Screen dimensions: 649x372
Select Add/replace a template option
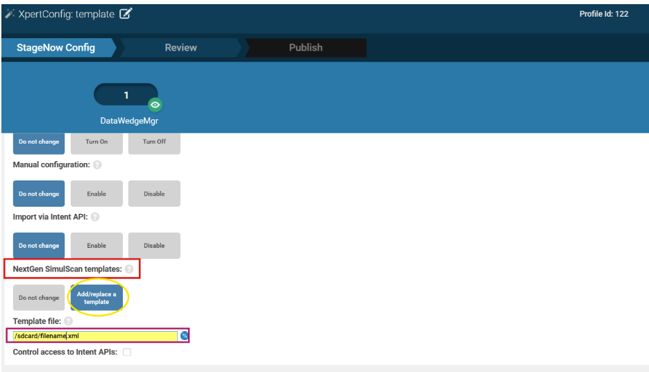click(x=96, y=298)
